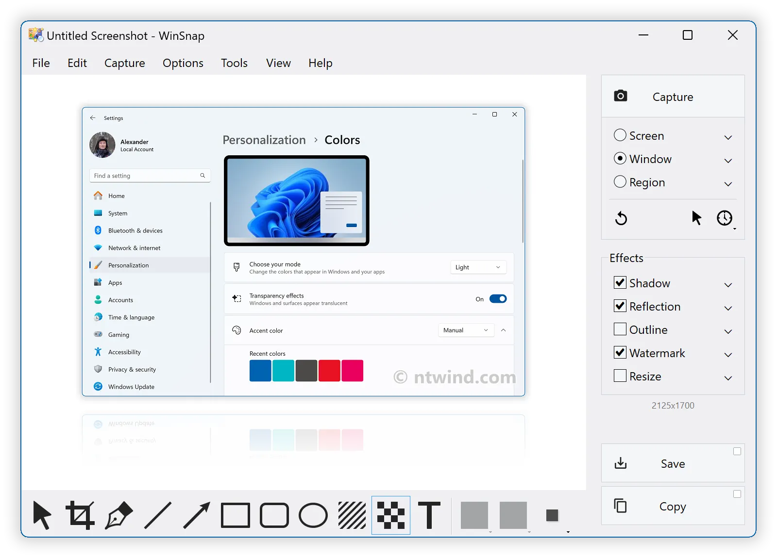Uncheck the Watermark effect
The height and width of the screenshot is (558, 777).
(620, 352)
